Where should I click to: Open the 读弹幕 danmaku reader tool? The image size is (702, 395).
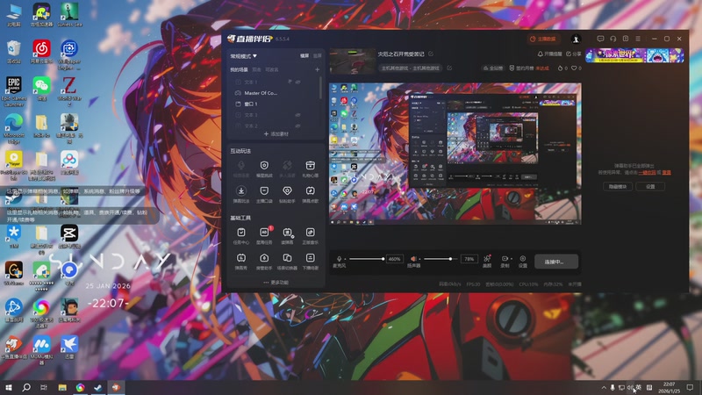tap(287, 235)
